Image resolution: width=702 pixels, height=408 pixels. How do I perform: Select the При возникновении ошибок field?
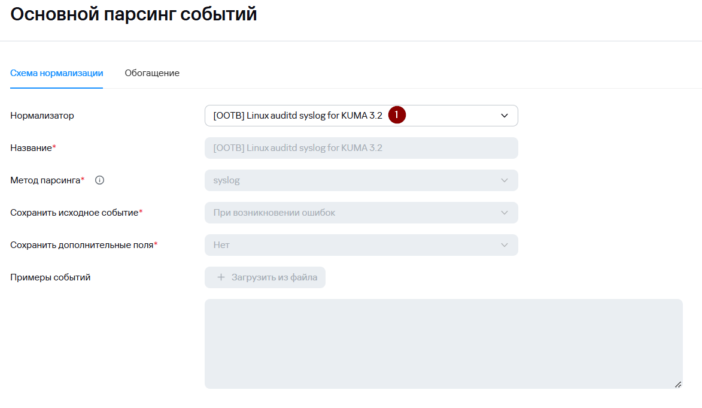(x=274, y=213)
